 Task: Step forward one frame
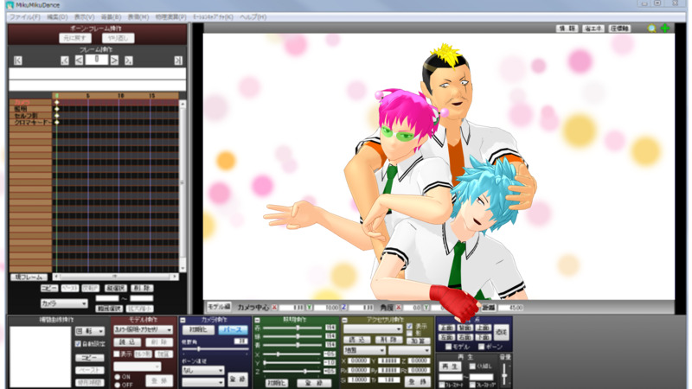tap(114, 61)
